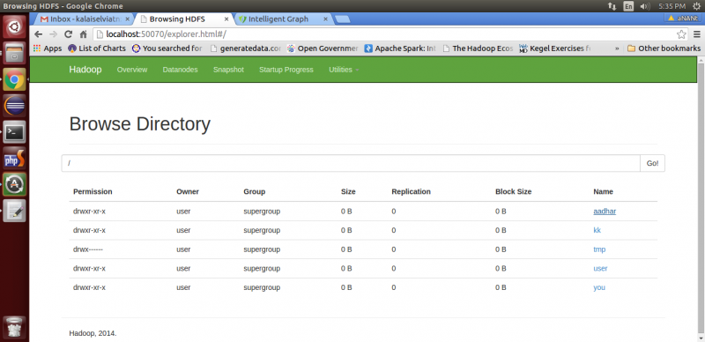705x342 pixels.
Task: Close the Inbox Gmail tab
Action: tap(127, 19)
